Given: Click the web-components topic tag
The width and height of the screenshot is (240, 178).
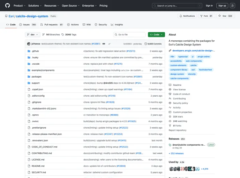Looking at the screenshot, I should click(x=194, y=61).
